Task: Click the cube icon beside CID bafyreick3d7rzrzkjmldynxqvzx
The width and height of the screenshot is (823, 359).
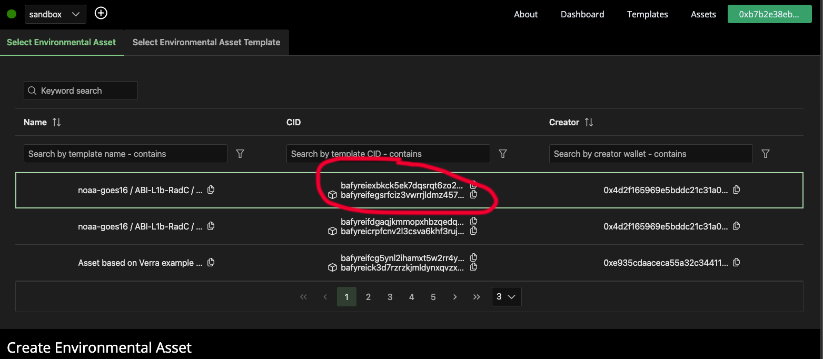Action: click(332, 267)
